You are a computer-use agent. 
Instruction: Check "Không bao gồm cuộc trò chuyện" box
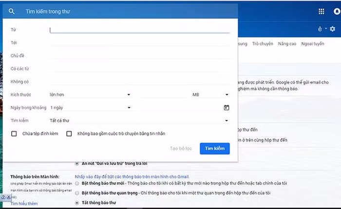[x=69, y=134]
